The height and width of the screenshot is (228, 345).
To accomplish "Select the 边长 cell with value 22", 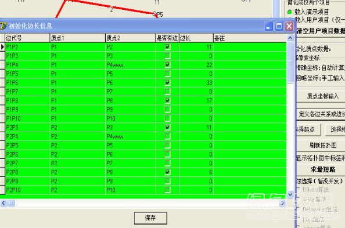I will coord(196,65).
